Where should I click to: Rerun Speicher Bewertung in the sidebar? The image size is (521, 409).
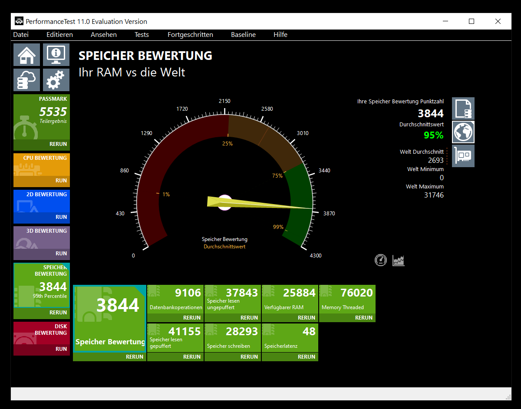[42, 313]
